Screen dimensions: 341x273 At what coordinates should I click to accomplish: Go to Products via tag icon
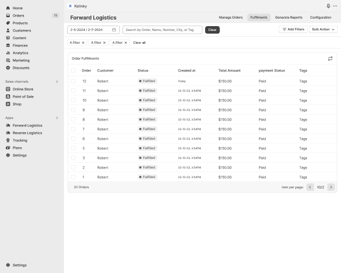click(8, 23)
